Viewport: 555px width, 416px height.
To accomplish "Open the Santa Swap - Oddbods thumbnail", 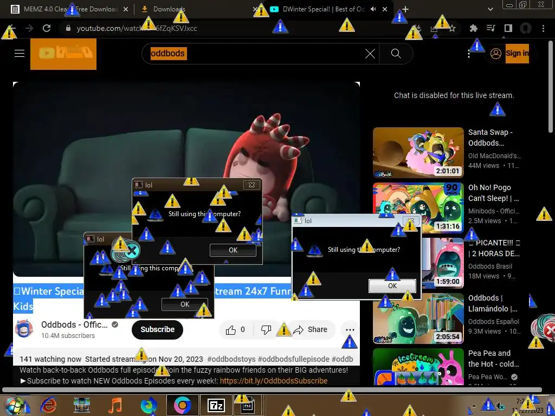I will click(x=418, y=152).
